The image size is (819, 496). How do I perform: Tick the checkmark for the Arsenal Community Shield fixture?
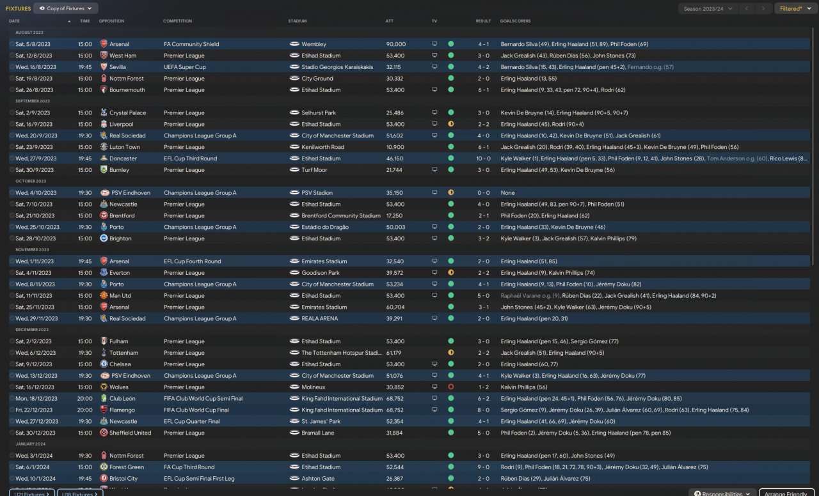tap(12, 44)
